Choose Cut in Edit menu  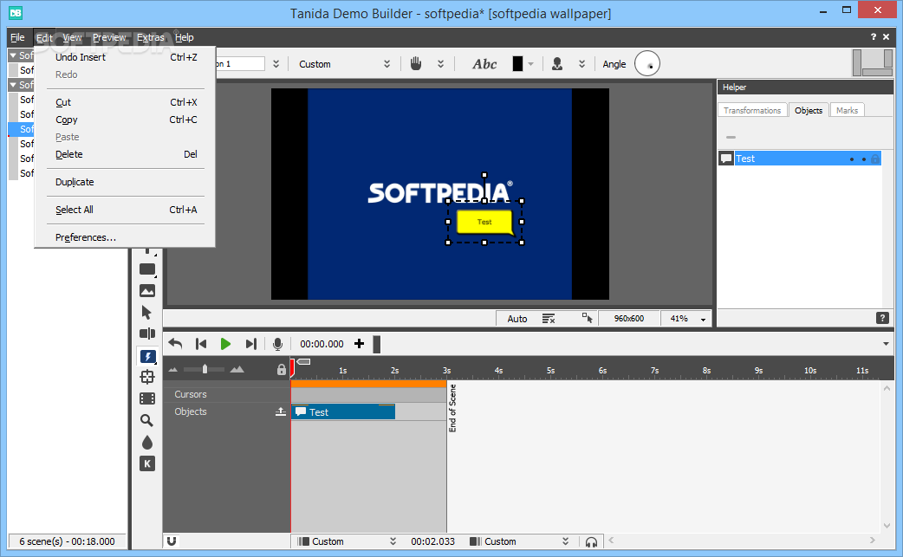(125, 102)
